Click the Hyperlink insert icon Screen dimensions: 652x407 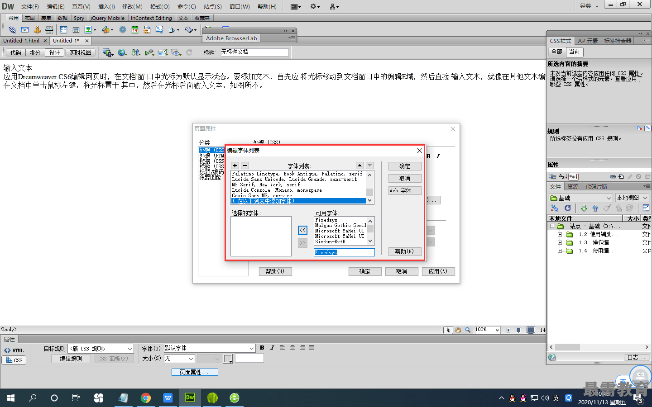(12, 30)
